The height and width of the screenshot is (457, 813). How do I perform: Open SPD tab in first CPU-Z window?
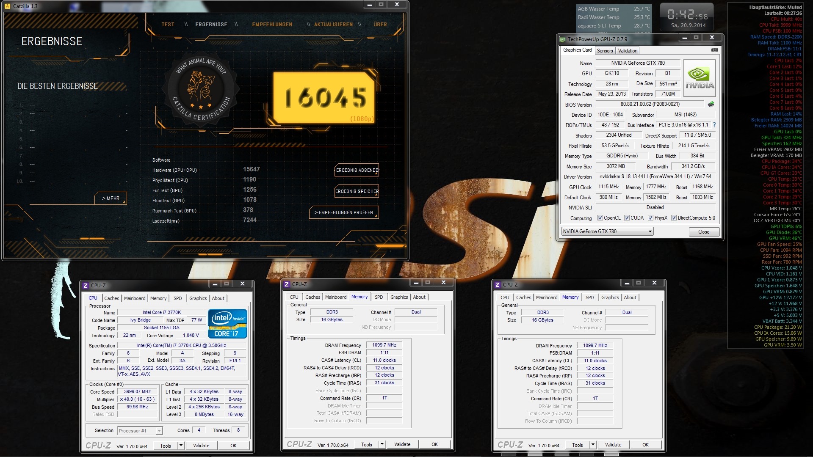click(x=177, y=298)
